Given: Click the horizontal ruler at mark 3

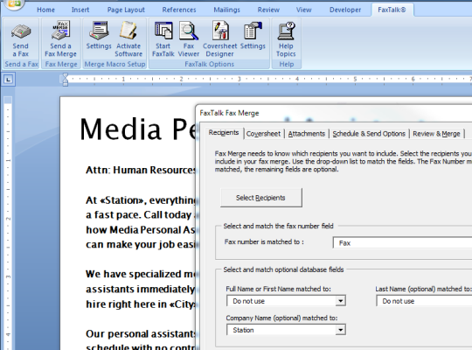Looking at the screenshot, I should [x=239, y=79].
